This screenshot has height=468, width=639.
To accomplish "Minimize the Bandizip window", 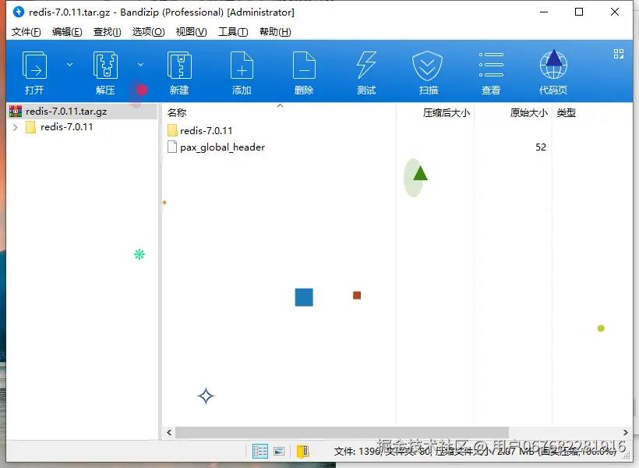I will tap(544, 12).
